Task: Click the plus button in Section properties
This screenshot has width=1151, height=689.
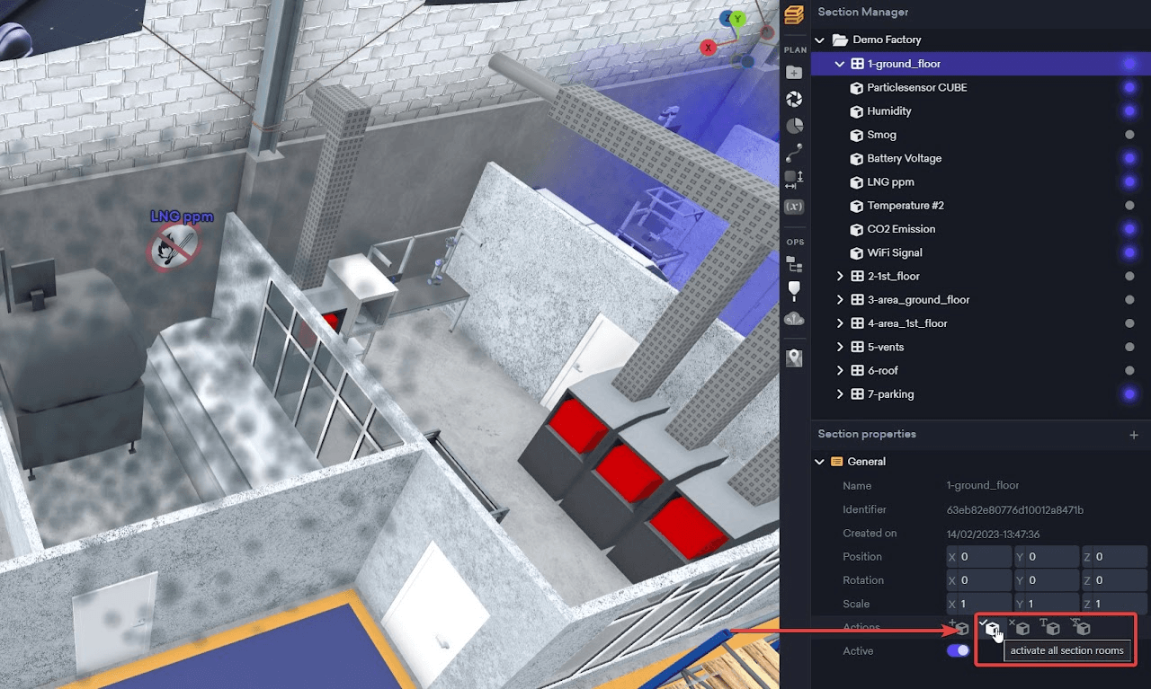Action: click(x=1134, y=435)
